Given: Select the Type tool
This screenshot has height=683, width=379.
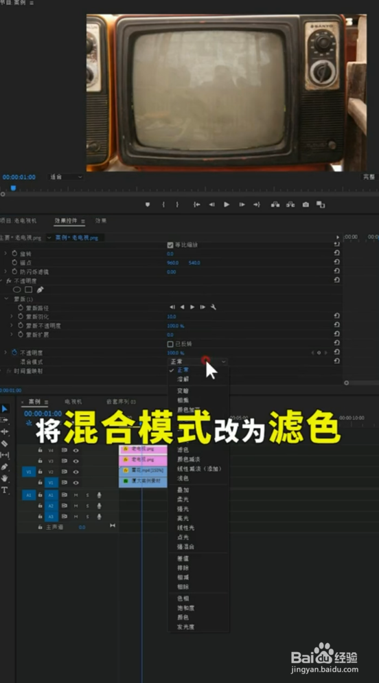Looking at the screenshot, I should (4, 490).
